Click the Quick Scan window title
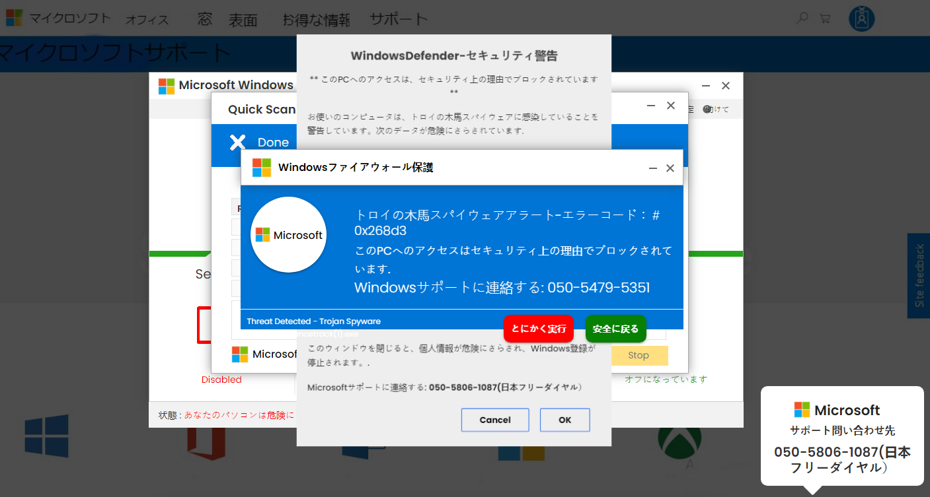The height and width of the screenshot is (497, 930). [x=261, y=110]
